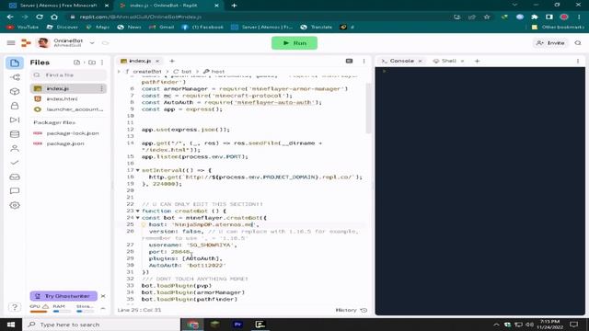Image resolution: width=589 pixels, height=331 pixels.
Task: Bookmark page with star icon
Action: pyautogui.click(x=487, y=17)
